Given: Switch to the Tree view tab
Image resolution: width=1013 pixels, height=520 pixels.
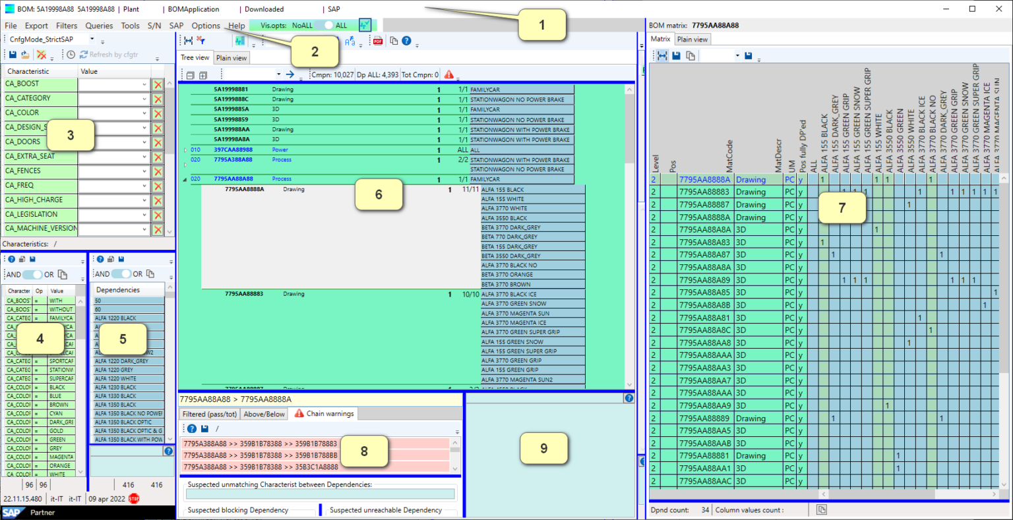Looking at the screenshot, I should pyautogui.click(x=195, y=58).
